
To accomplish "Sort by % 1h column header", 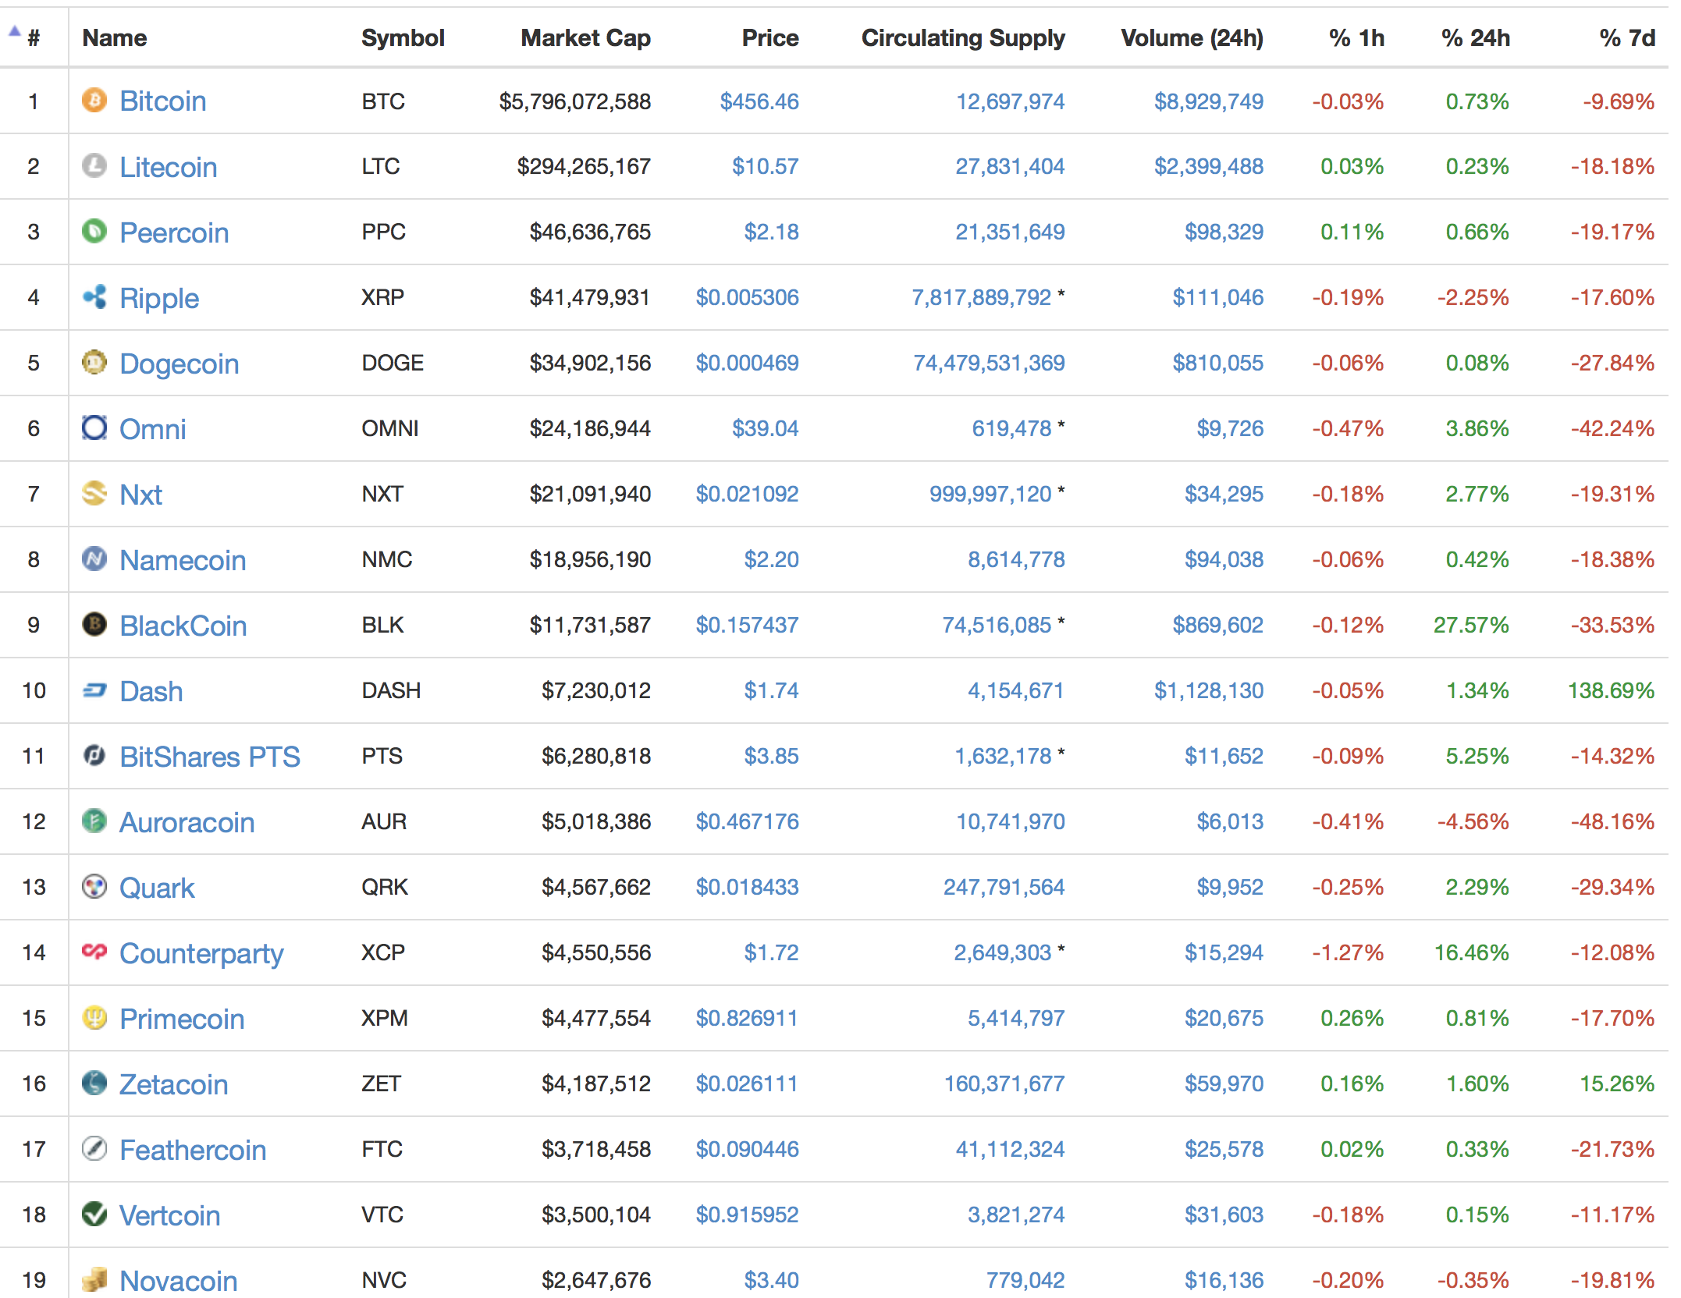I will coord(1356,38).
